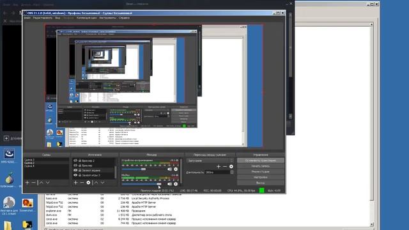Click Task Manager scrollbar down arrow

tap(372, 224)
